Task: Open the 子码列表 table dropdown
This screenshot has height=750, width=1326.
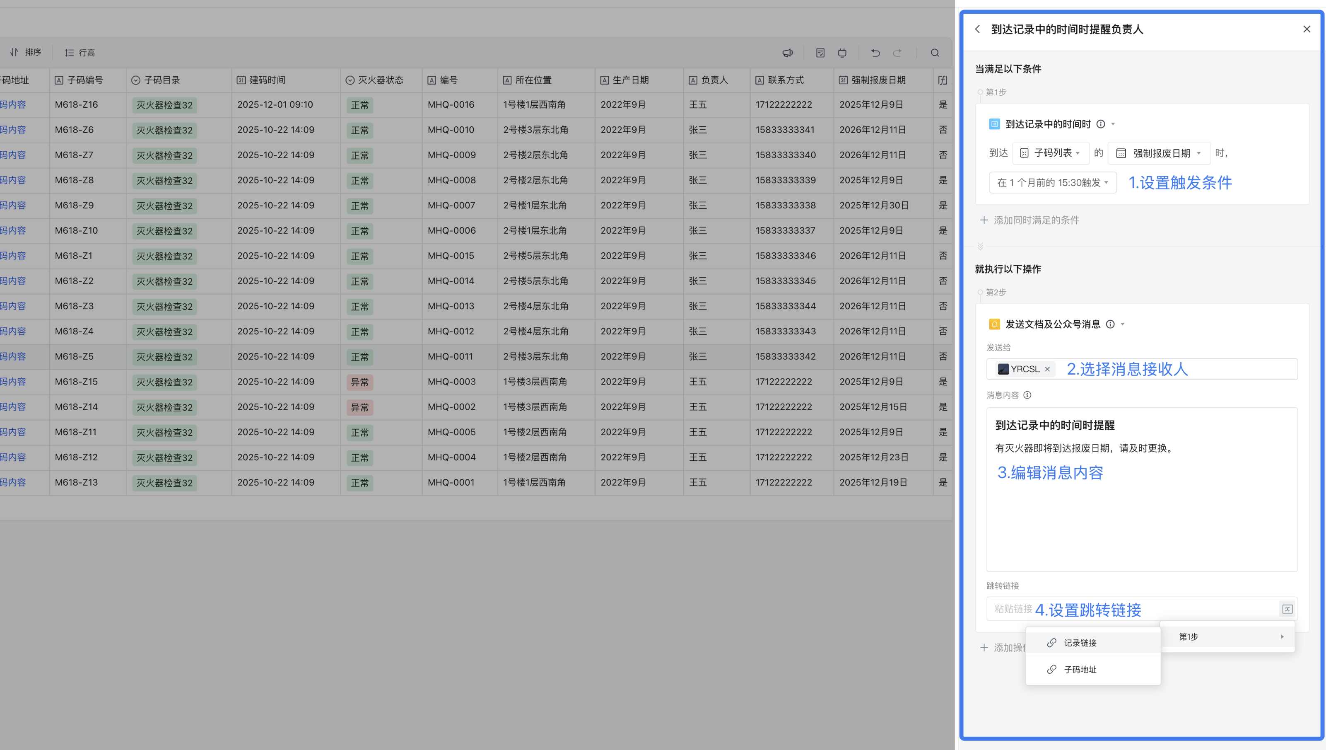Action: click(x=1051, y=153)
